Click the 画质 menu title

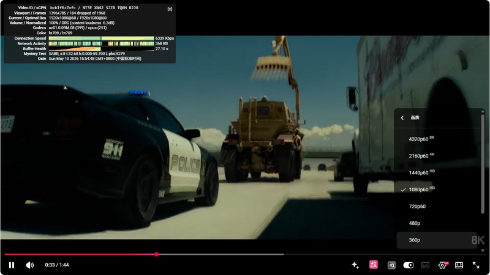[x=415, y=118]
